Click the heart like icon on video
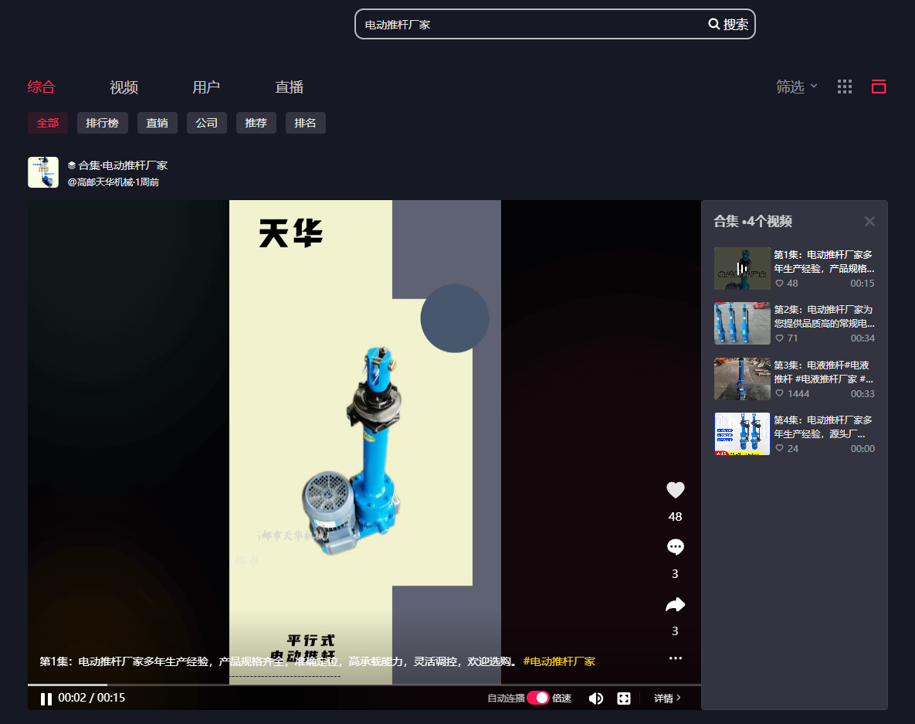Viewport: 915px width, 724px height. click(675, 490)
